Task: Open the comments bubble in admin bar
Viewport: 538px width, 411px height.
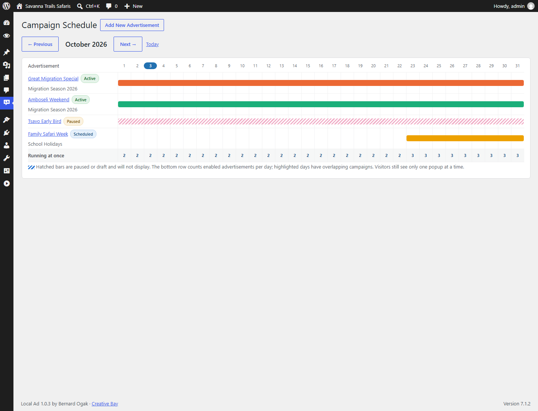Action: point(112,6)
